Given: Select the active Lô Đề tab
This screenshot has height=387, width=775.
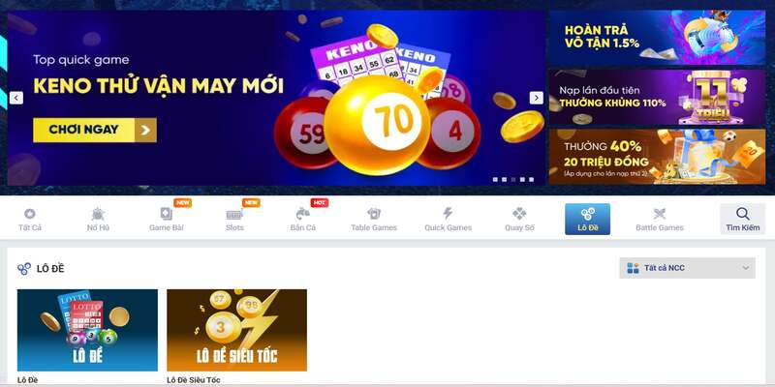Looking at the screenshot, I should 587,220.
